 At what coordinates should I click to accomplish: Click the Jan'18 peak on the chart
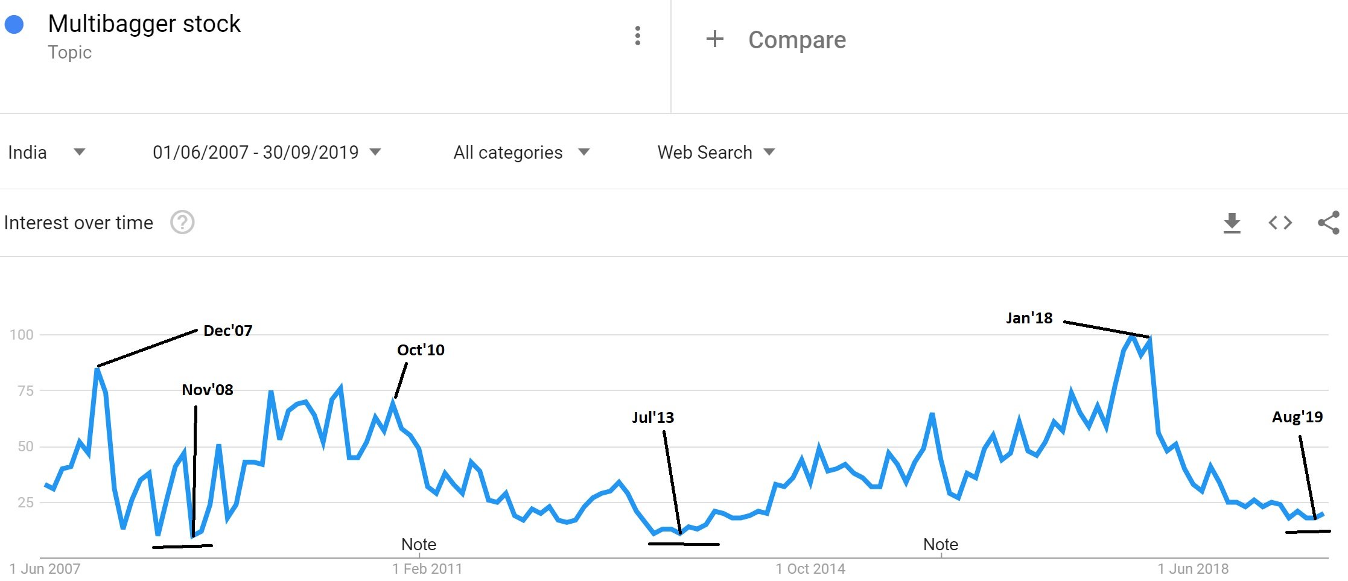click(1132, 335)
